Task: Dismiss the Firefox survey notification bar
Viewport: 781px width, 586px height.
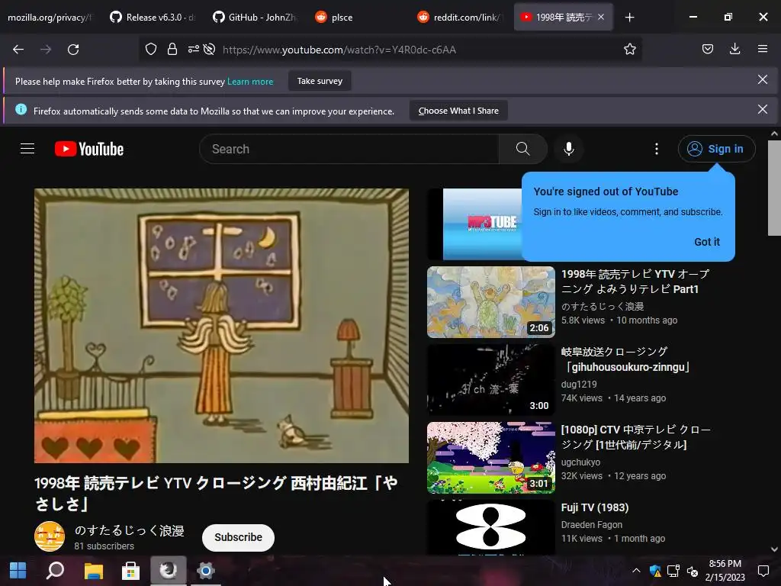Action: tap(762, 79)
